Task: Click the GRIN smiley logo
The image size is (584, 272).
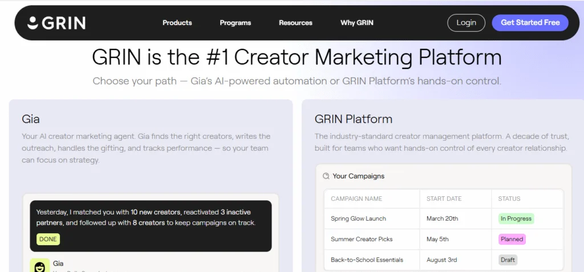Action: tap(33, 23)
